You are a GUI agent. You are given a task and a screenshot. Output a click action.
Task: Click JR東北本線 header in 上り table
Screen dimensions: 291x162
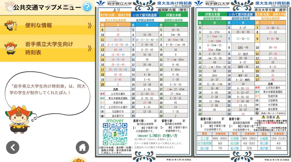174,15
